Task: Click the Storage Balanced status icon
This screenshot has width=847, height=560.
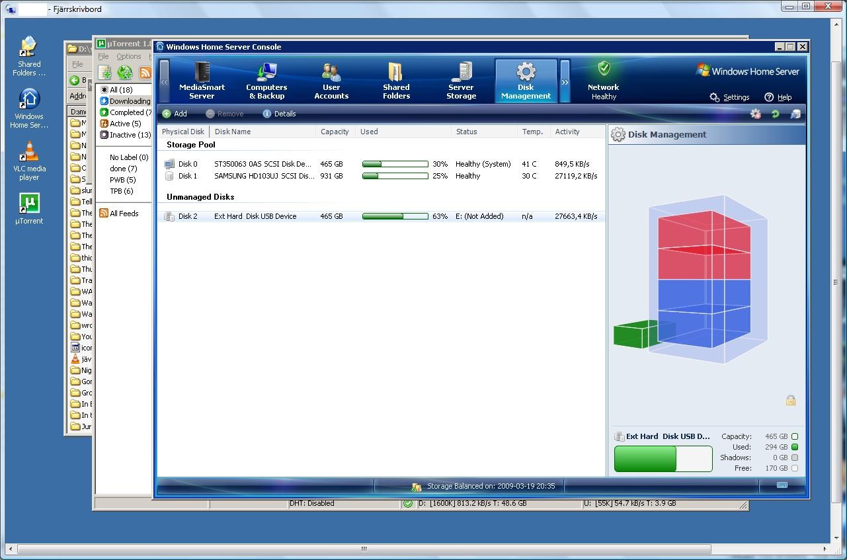Action: coord(417,487)
